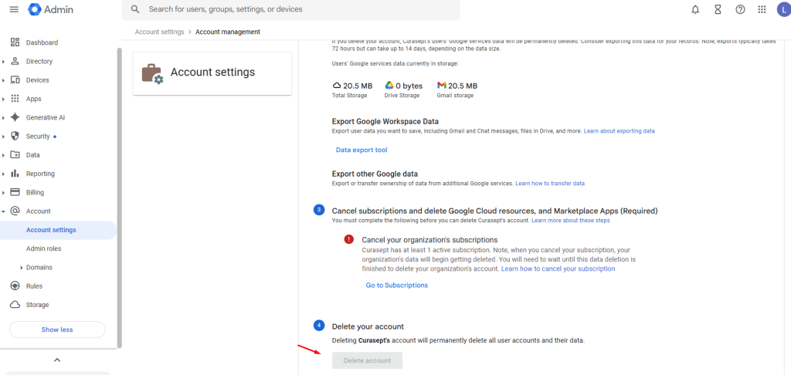Viewport: 791px width, 375px height.
Task: Click the search users, groups, settings field
Action: pos(291,9)
